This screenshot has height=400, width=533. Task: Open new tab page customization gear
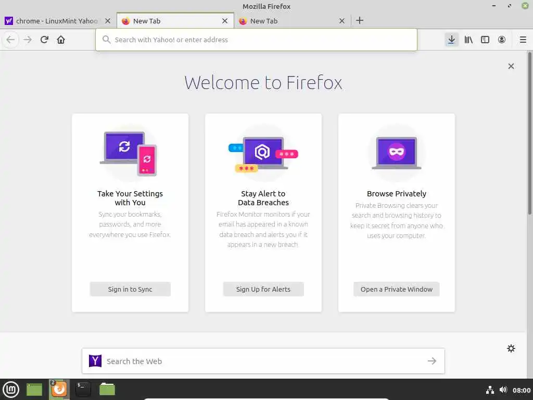pos(511,348)
